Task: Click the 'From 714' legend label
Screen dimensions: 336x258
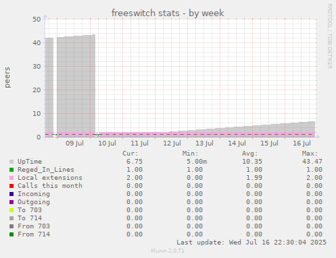Action: [34, 234]
